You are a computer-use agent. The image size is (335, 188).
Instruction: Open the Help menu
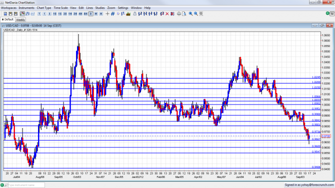coord(147,8)
